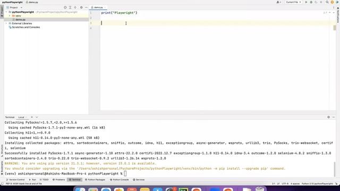Expand the venv folder
Image resolution: width=340 pixels, height=191 pixels.
pos(10,16)
